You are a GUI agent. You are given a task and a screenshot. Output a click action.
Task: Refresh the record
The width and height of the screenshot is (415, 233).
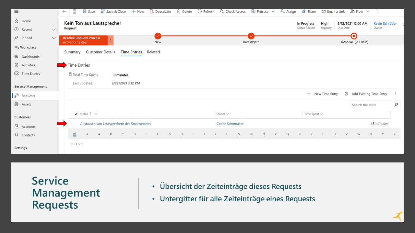(x=206, y=11)
